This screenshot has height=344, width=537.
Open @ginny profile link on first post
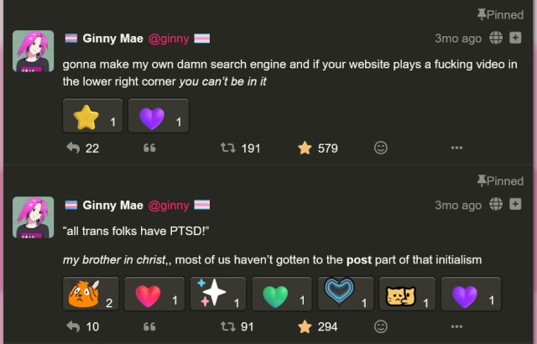[169, 38]
